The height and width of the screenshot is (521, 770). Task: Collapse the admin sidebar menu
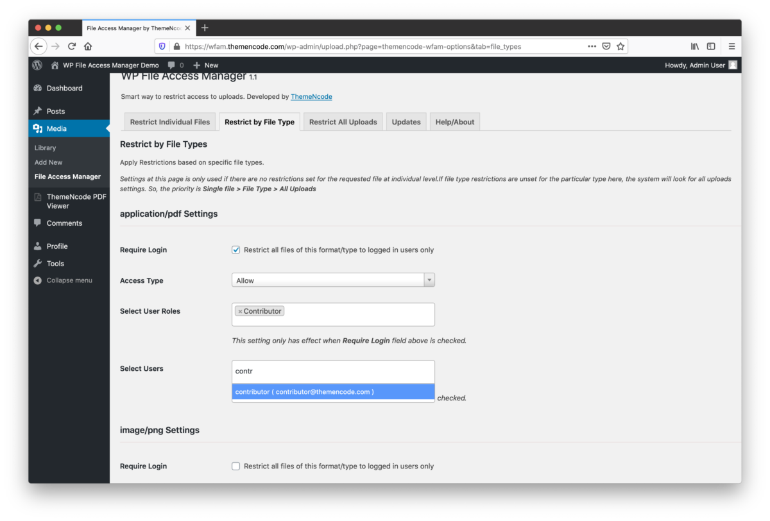coord(63,280)
